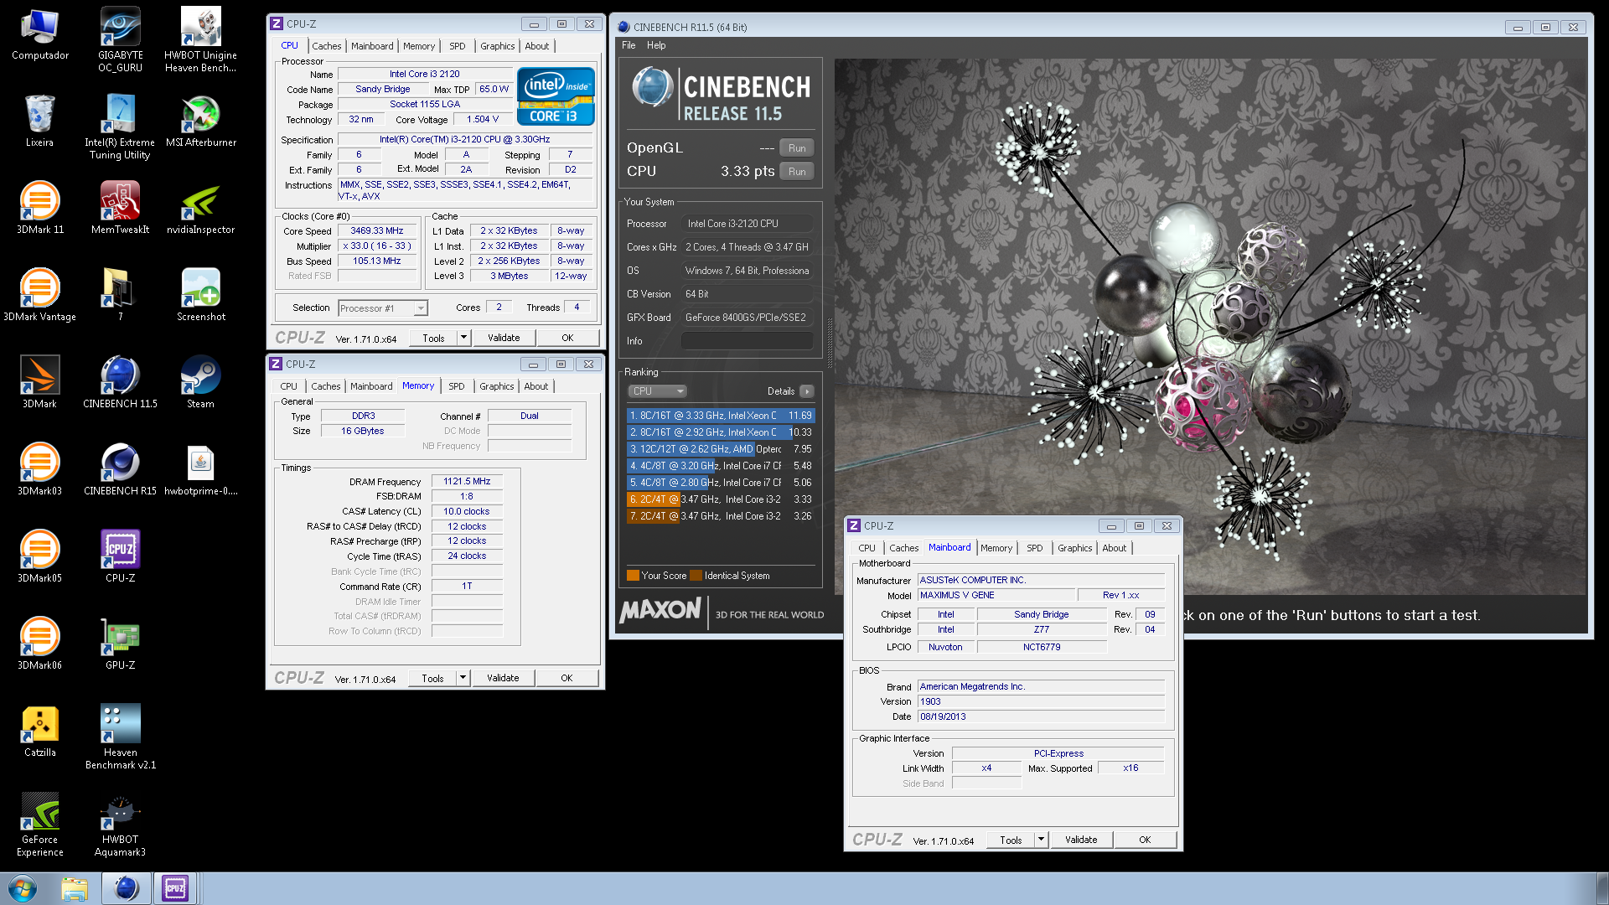Expand Tools arrow in Memory CPU-Z window
The width and height of the screenshot is (1609, 905).
[463, 678]
